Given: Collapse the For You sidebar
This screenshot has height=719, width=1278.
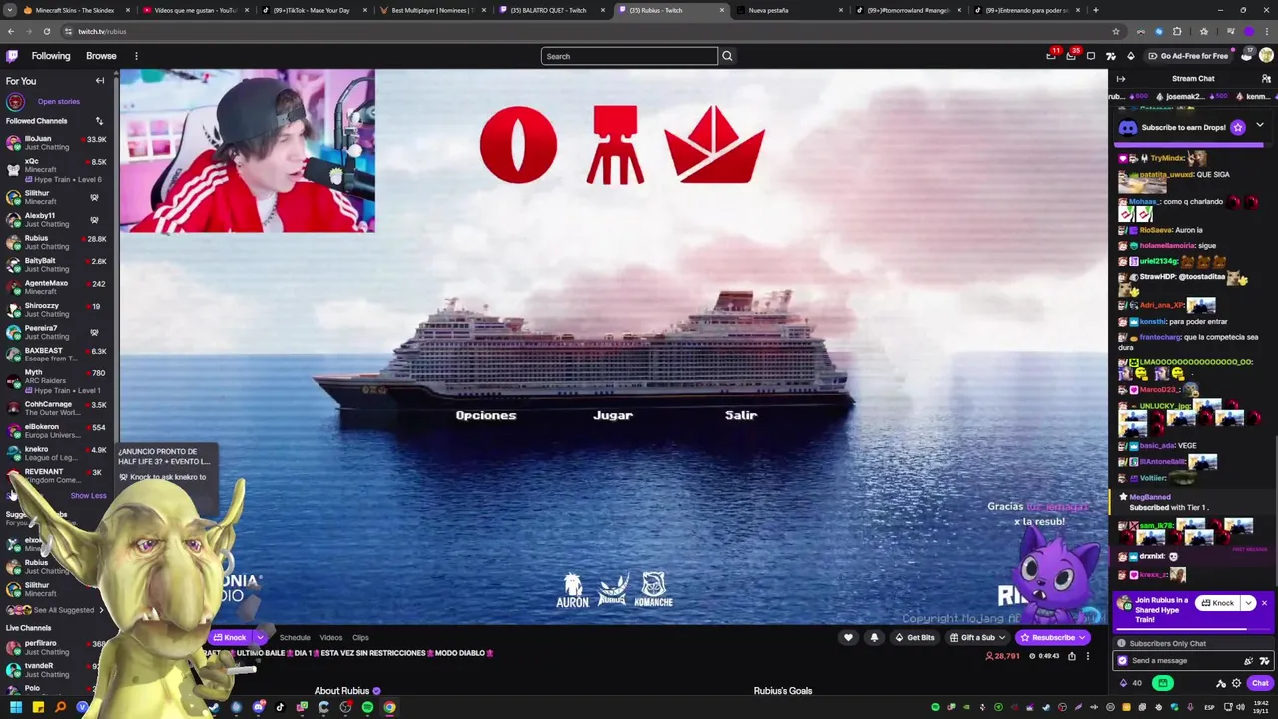Looking at the screenshot, I should click(100, 81).
